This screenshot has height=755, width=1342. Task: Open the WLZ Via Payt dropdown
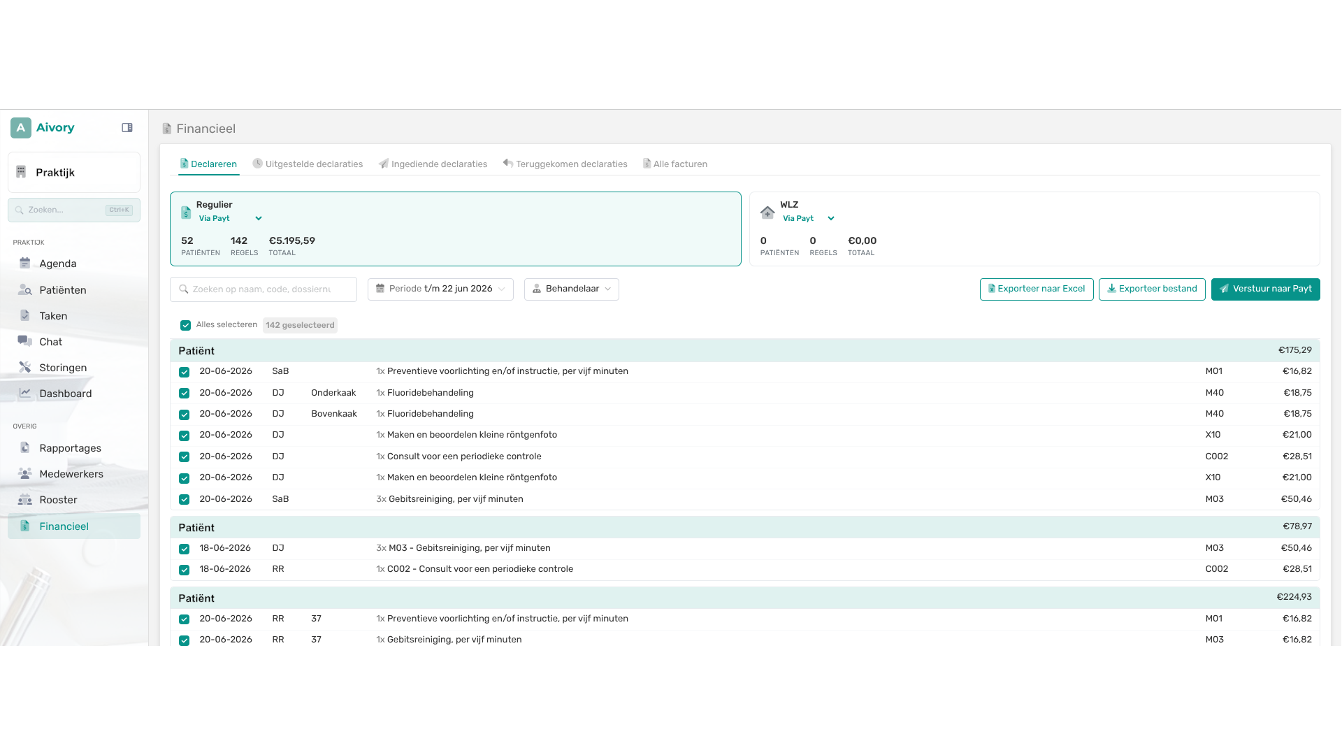[x=809, y=218]
